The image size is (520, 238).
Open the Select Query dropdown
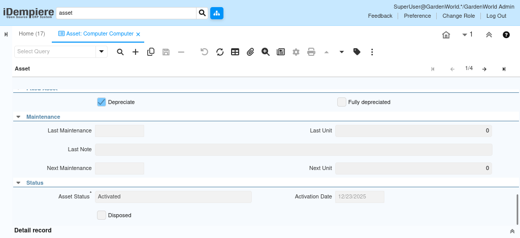[102, 52]
